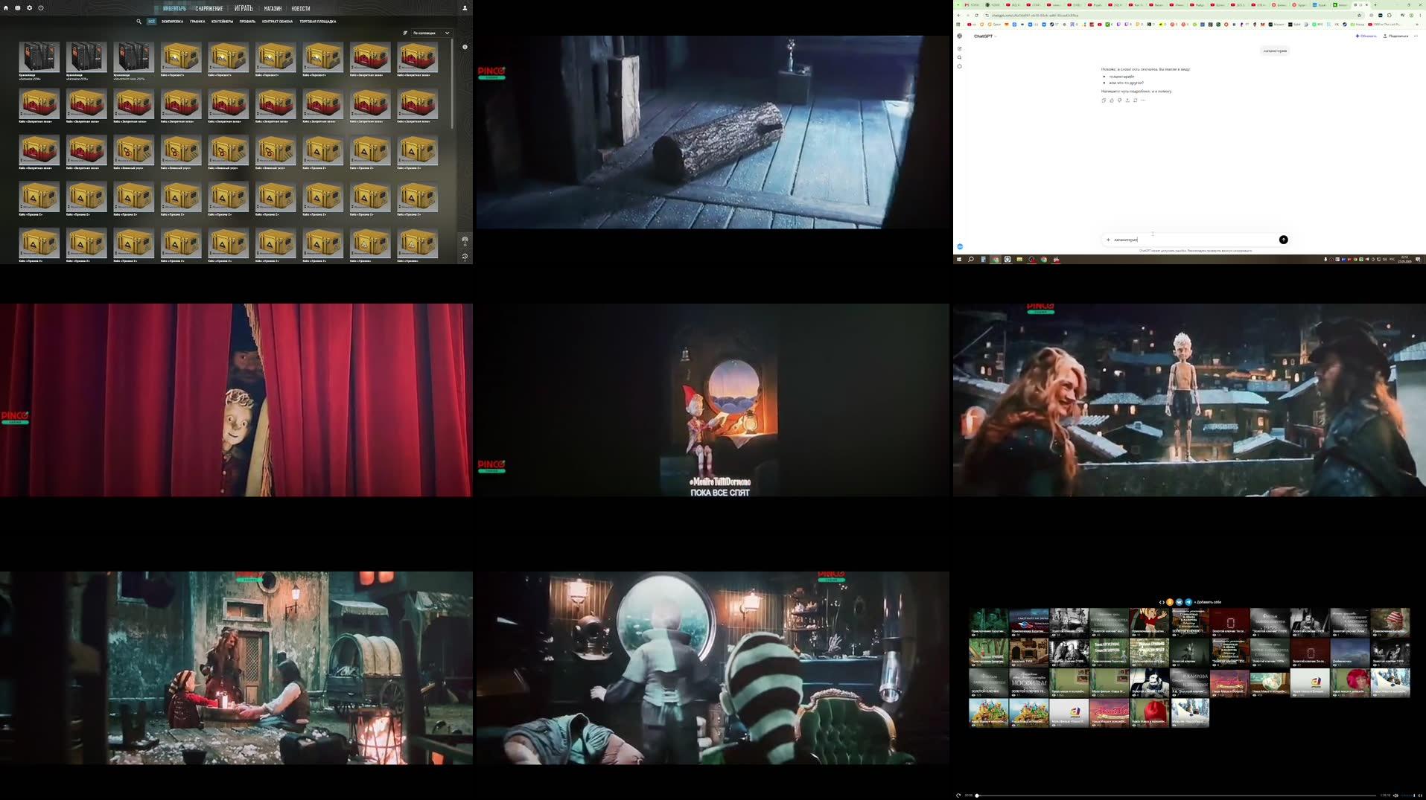Viewport: 1426px width, 800px height.
Task: Click the power quit icon in CS2
Action: coord(41,8)
